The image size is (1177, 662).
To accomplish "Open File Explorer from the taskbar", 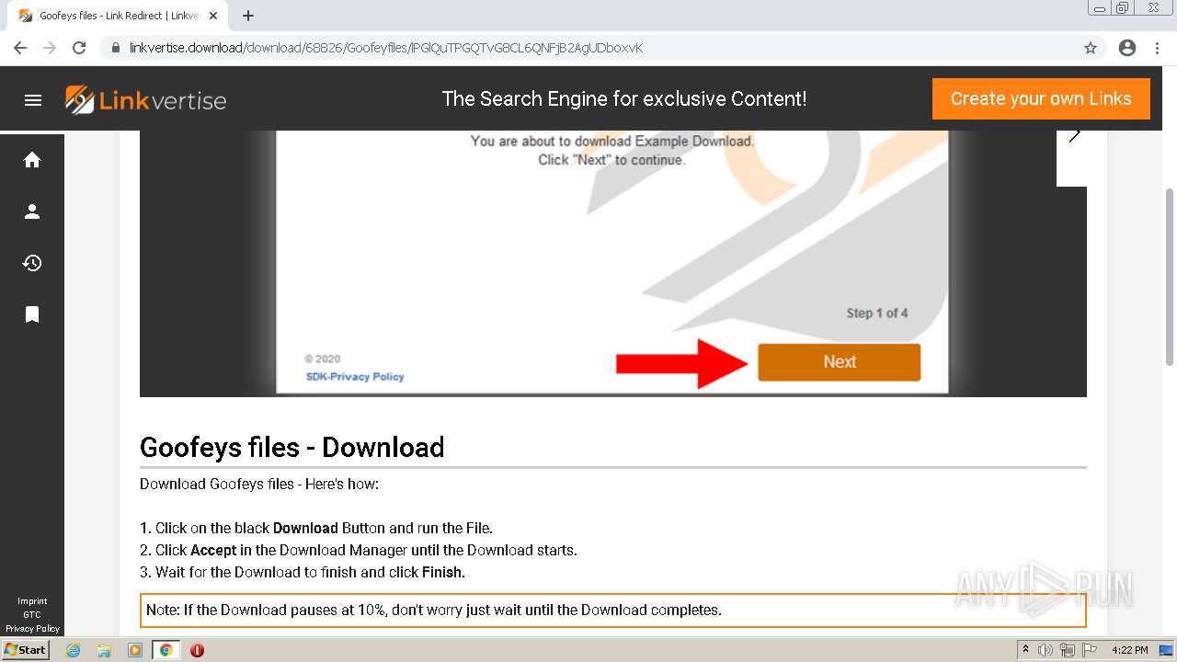I will [104, 650].
